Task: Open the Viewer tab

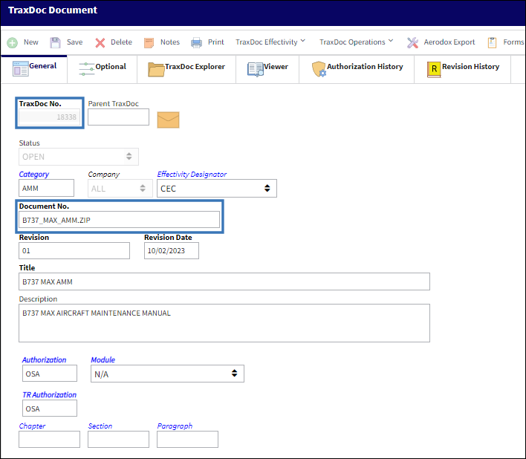Action: [x=267, y=69]
